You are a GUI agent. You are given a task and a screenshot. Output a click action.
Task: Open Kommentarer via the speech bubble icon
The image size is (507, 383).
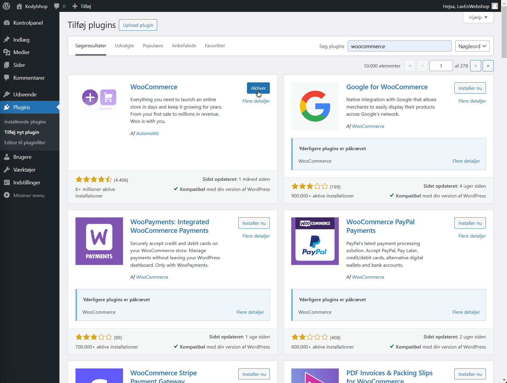tap(7, 78)
